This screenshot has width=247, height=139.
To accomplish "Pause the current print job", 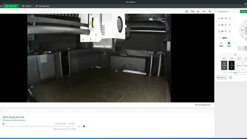I will click(x=79, y=126).
